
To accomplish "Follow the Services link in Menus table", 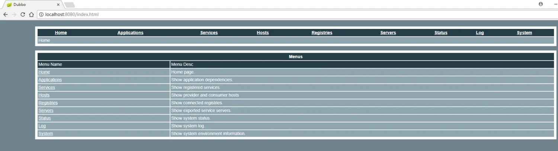I will click(47, 88).
